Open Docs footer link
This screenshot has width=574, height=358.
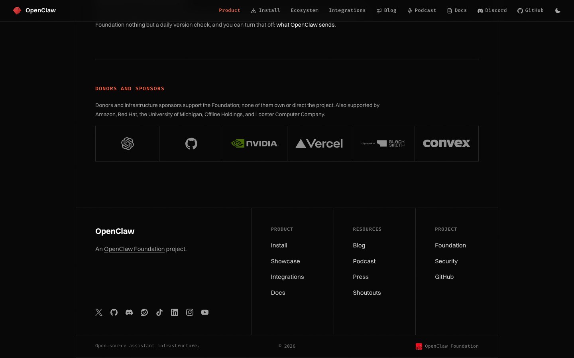[x=278, y=293]
